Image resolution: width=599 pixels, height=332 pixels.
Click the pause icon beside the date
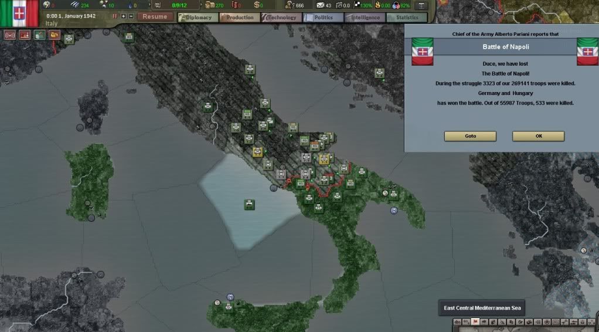point(115,16)
